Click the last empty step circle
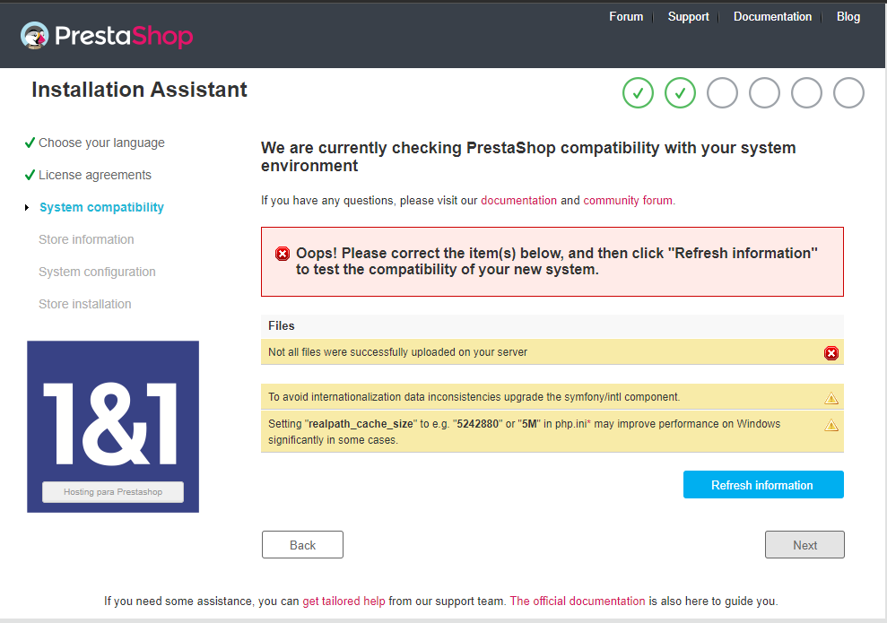Screen dimensions: 887x623 pos(848,92)
